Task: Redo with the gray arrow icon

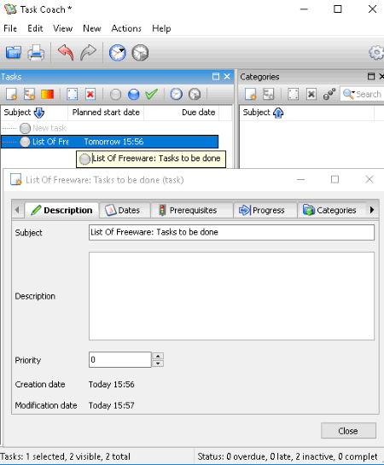Action: [x=88, y=53]
